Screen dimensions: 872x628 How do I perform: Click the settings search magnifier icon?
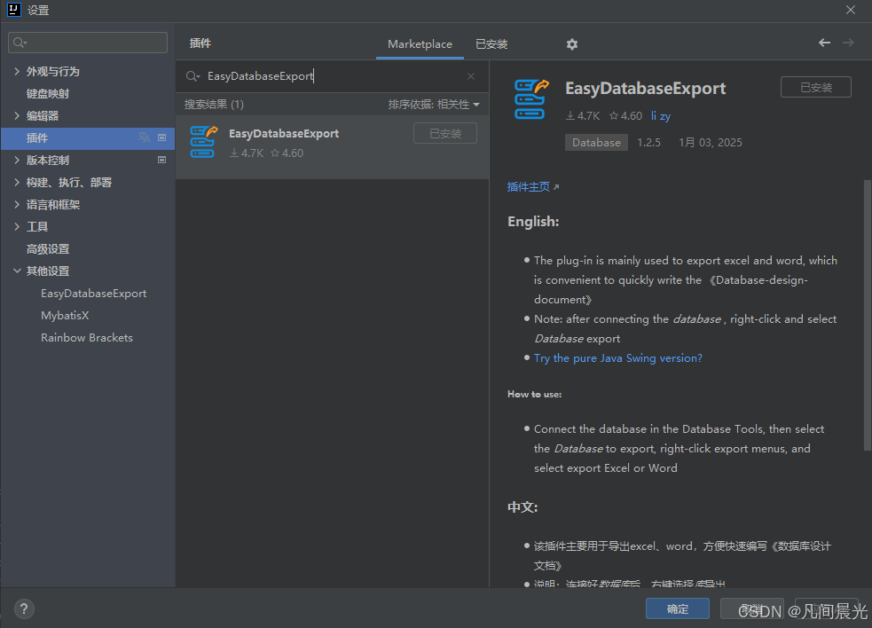coord(20,43)
